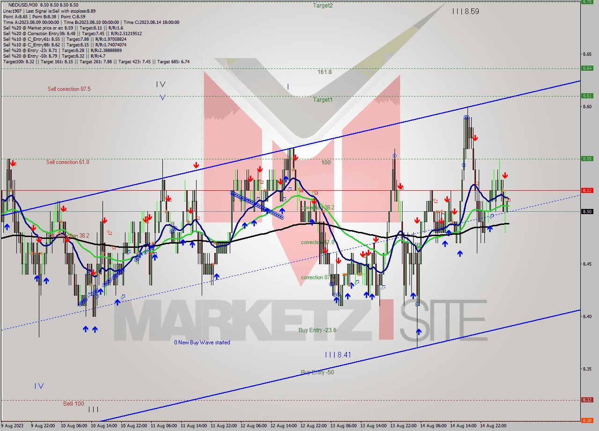Click the 8.55 green price label
Screen dimensions: 599x431
pos(587,158)
